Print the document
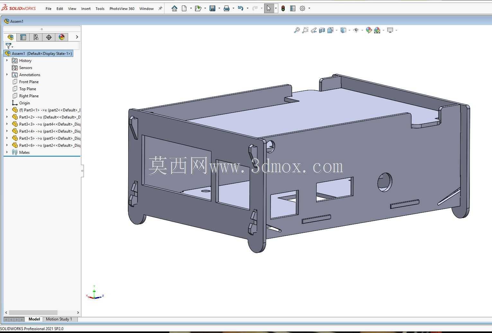The height and width of the screenshot is (333, 492). [x=227, y=8]
